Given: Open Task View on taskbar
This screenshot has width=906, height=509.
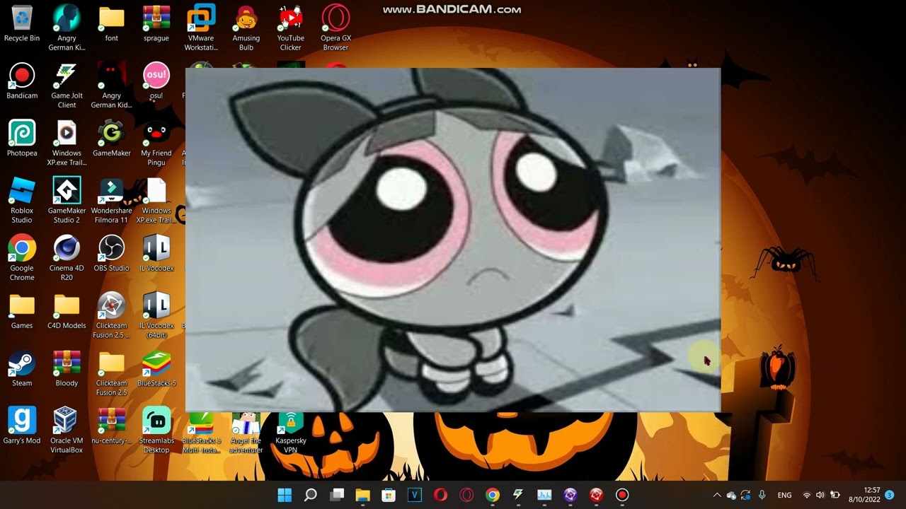Looking at the screenshot, I should (x=337, y=495).
